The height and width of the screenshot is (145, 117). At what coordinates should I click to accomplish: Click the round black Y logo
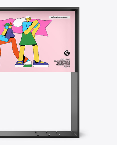pyautogui.click(x=67, y=53)
